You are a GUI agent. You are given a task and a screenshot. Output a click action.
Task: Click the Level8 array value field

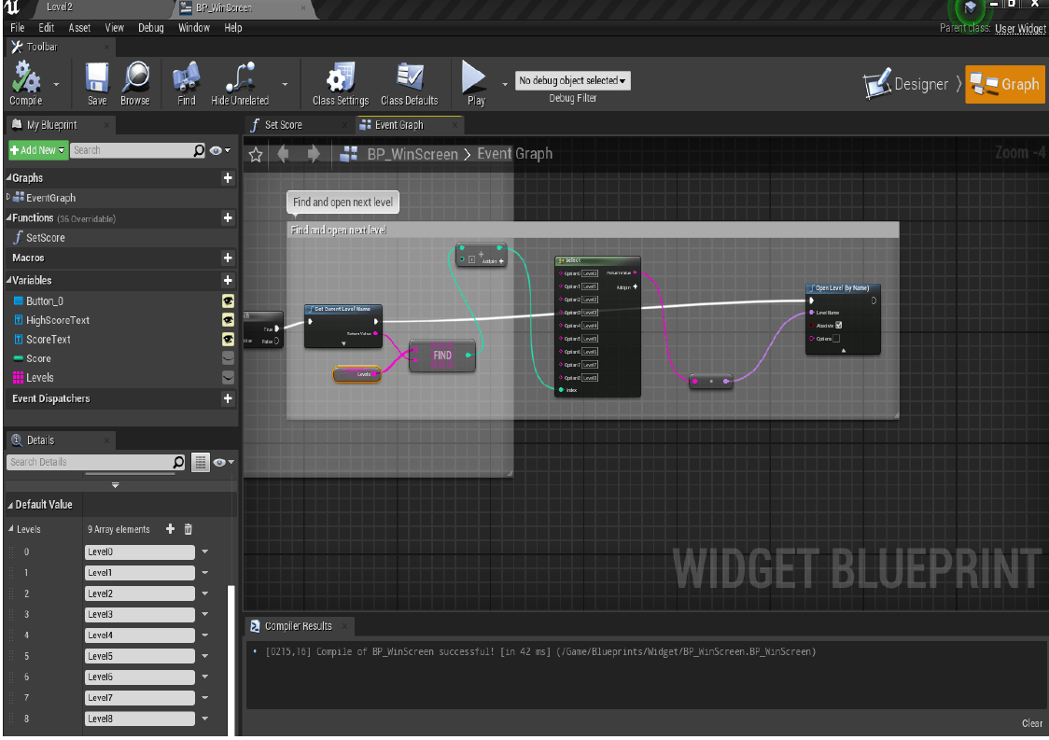point(138,718)
